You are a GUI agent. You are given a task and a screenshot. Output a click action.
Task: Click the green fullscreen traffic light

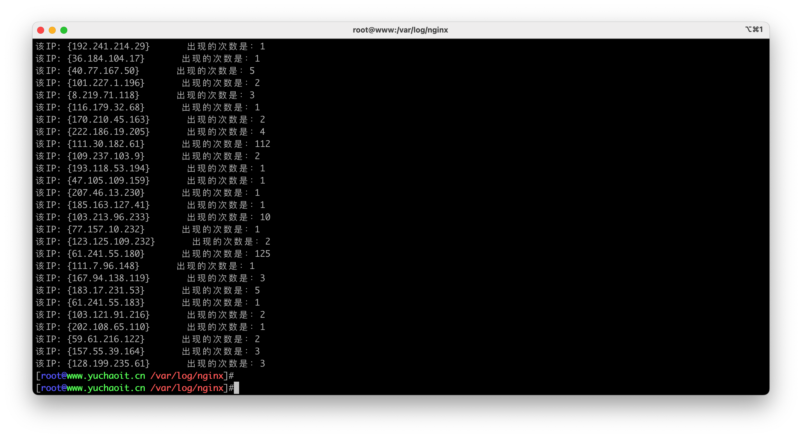[64, 30]
